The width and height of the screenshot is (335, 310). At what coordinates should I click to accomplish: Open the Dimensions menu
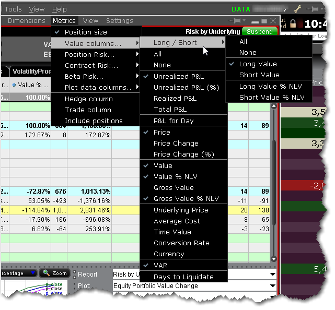pyautogui.click(x=26, y=21)
